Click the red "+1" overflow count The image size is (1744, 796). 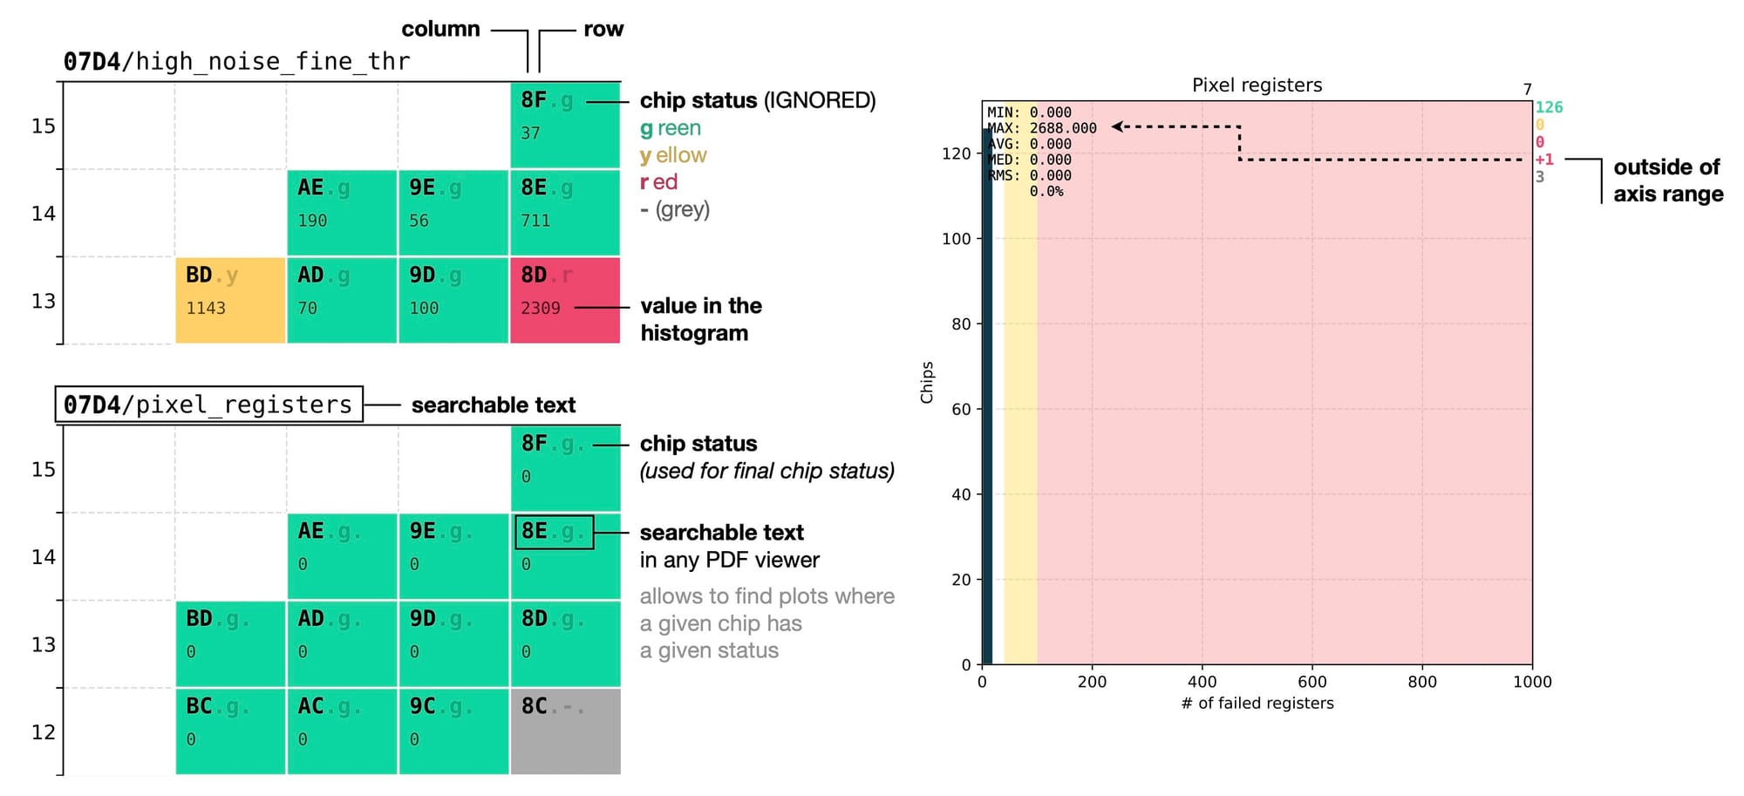click(x=1544, y=160)
